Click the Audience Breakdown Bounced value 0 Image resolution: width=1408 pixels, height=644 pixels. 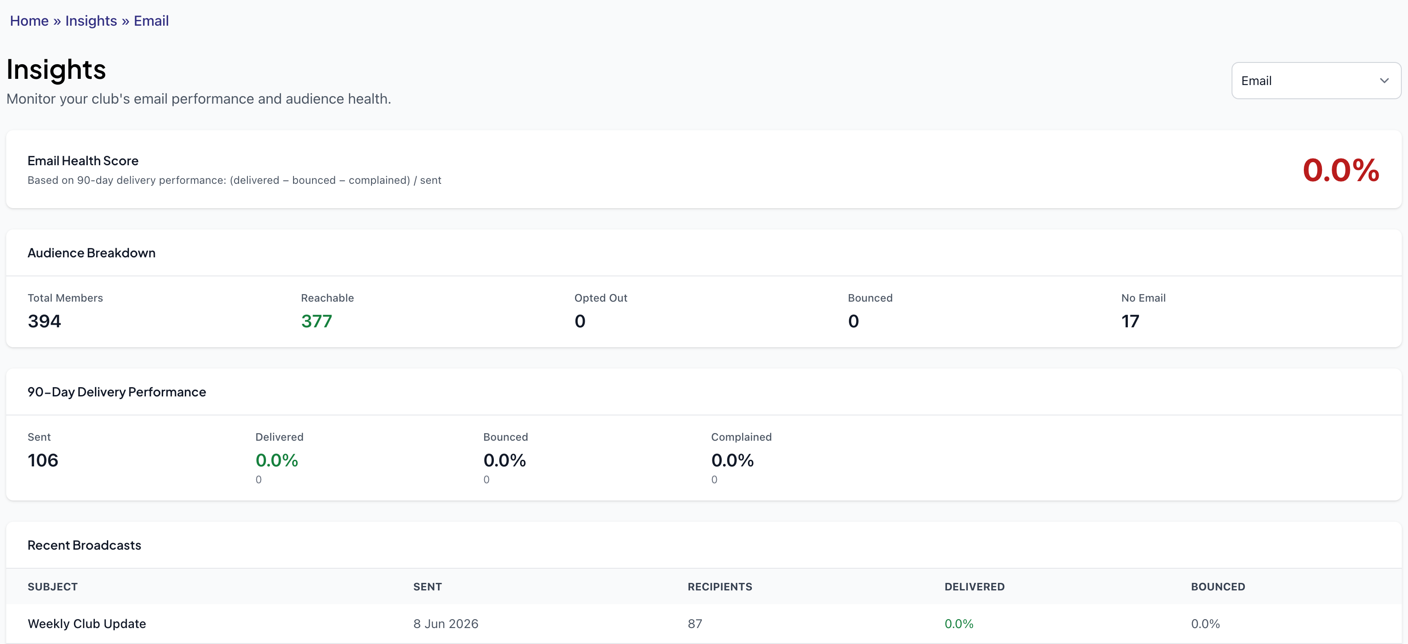pos(853,321)
